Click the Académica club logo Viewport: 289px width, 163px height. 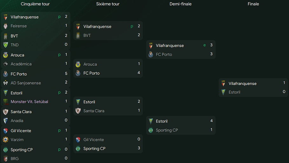[5, 64]
